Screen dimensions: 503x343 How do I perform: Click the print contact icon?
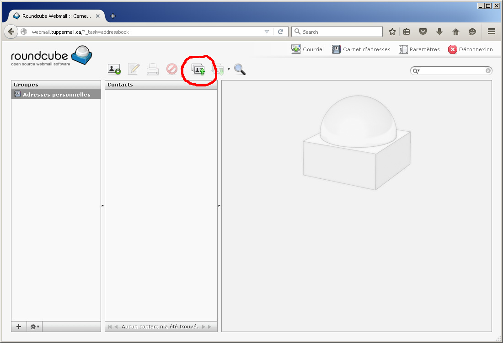(x=153, y=70)
